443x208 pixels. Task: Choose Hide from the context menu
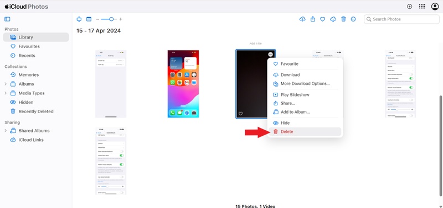305,123
